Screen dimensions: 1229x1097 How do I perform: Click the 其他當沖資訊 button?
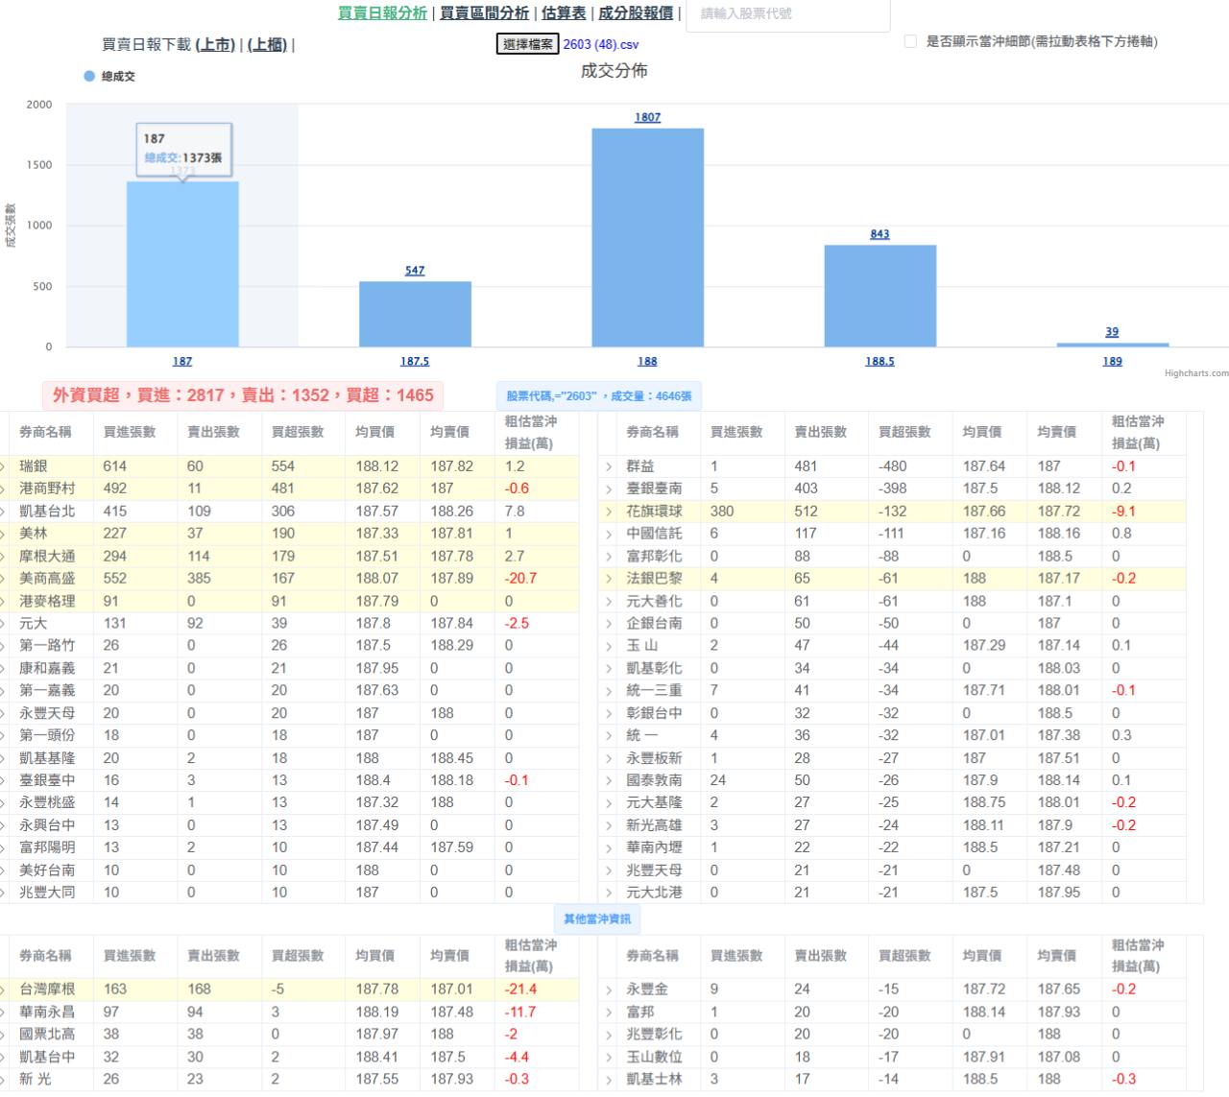597,918
